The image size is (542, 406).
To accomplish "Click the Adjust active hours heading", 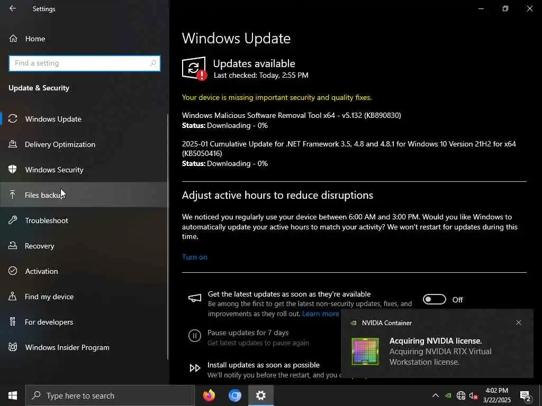I will (277, 196).
